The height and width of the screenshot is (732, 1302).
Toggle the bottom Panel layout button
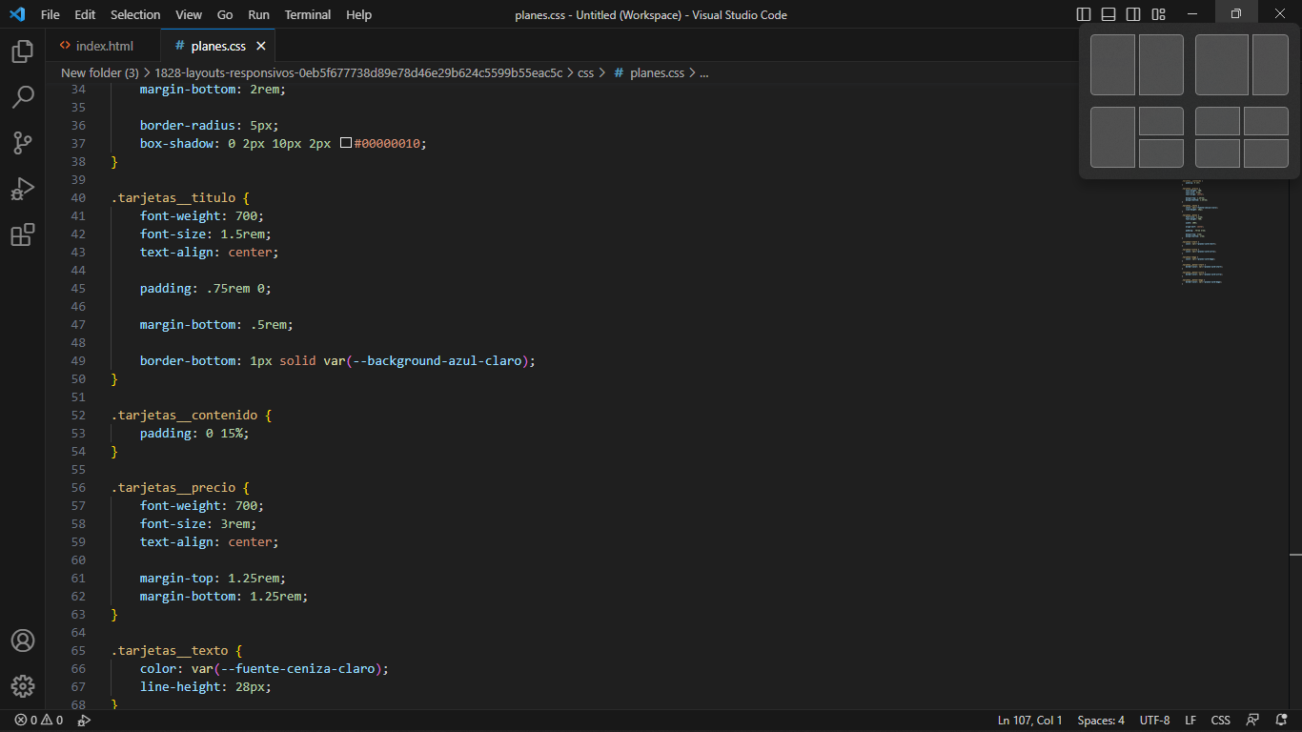1109,14
